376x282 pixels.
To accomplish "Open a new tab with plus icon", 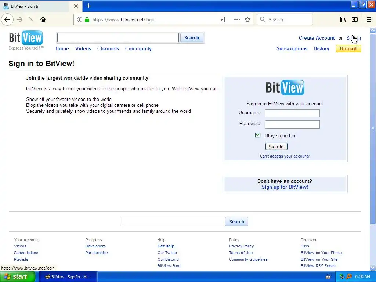I will [88, 6].
